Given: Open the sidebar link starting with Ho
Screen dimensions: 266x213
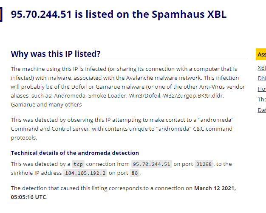Looking at the screenshot, I should pyautogui.click(x=262, y=89).
